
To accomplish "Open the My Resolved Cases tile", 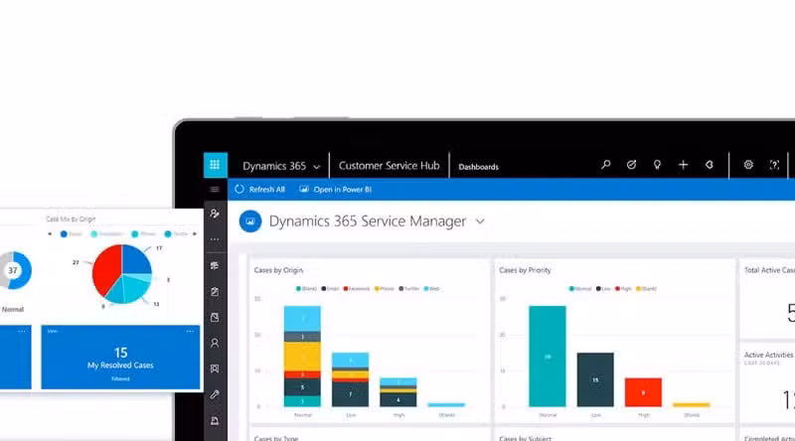I will 120,358.
